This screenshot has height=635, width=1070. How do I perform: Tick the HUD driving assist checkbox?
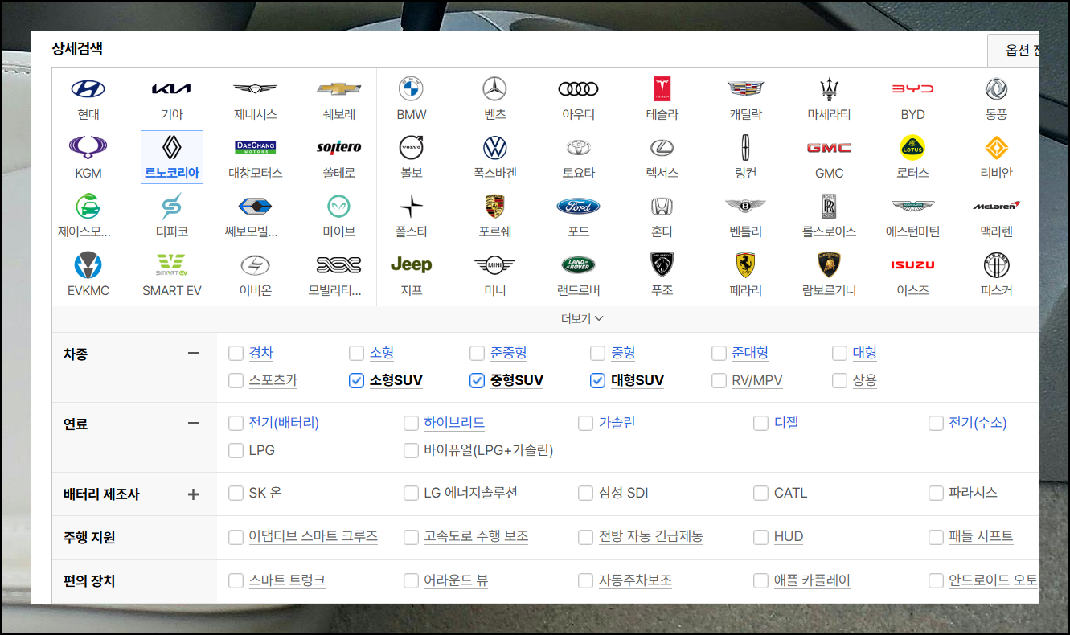[x=760, y=537]
